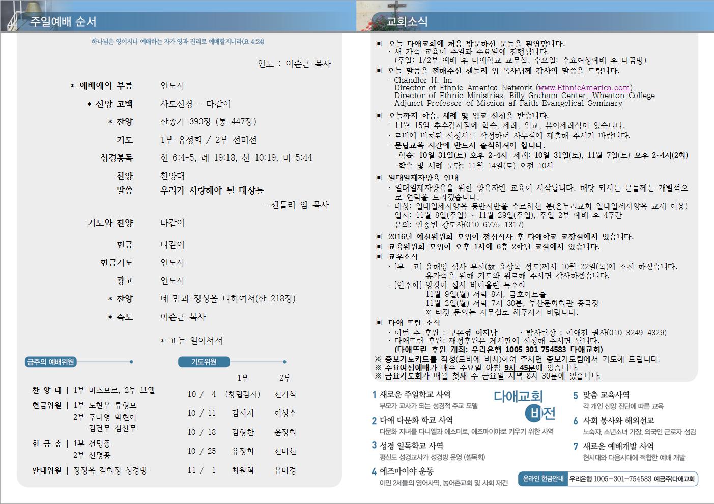Click the square bullet before 교우소식
The image size is (714, 504).
pos(378,257)
